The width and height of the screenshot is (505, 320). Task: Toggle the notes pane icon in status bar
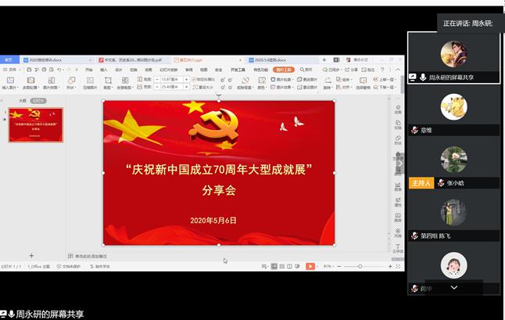coord(264,266)
